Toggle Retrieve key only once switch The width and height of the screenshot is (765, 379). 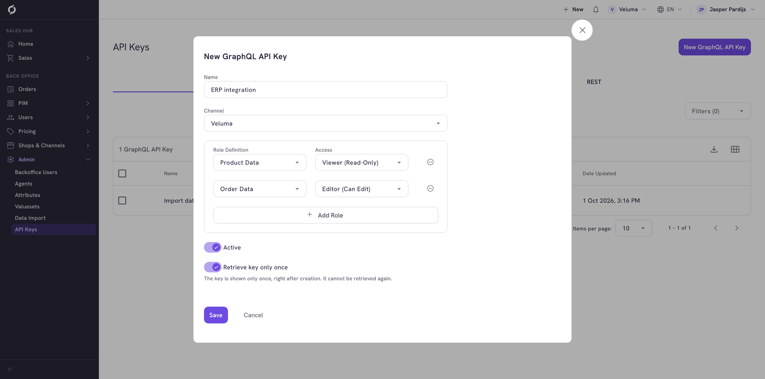(x=213, y=267)
